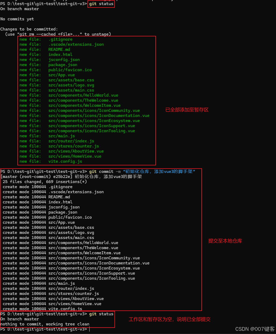Click the "create mode 100644 src/components/icons/IconCommunity.vue" line
The height and width of the screenshot is (334, 276).
point(71,258)
